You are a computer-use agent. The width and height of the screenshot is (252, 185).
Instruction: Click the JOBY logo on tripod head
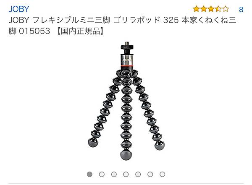coord(126,60)
